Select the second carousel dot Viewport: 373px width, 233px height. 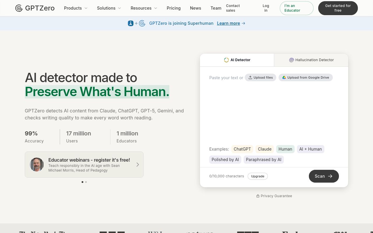pos(86,182)
